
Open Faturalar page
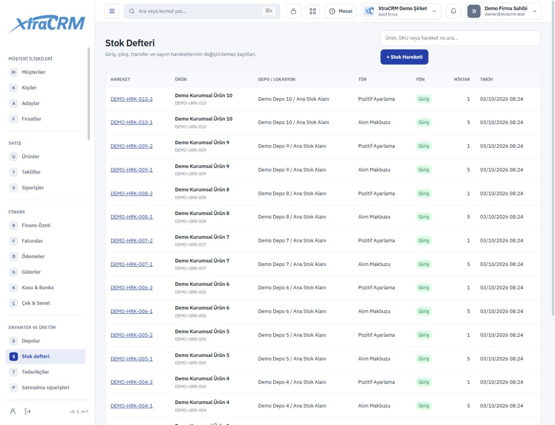click(45, 241)
